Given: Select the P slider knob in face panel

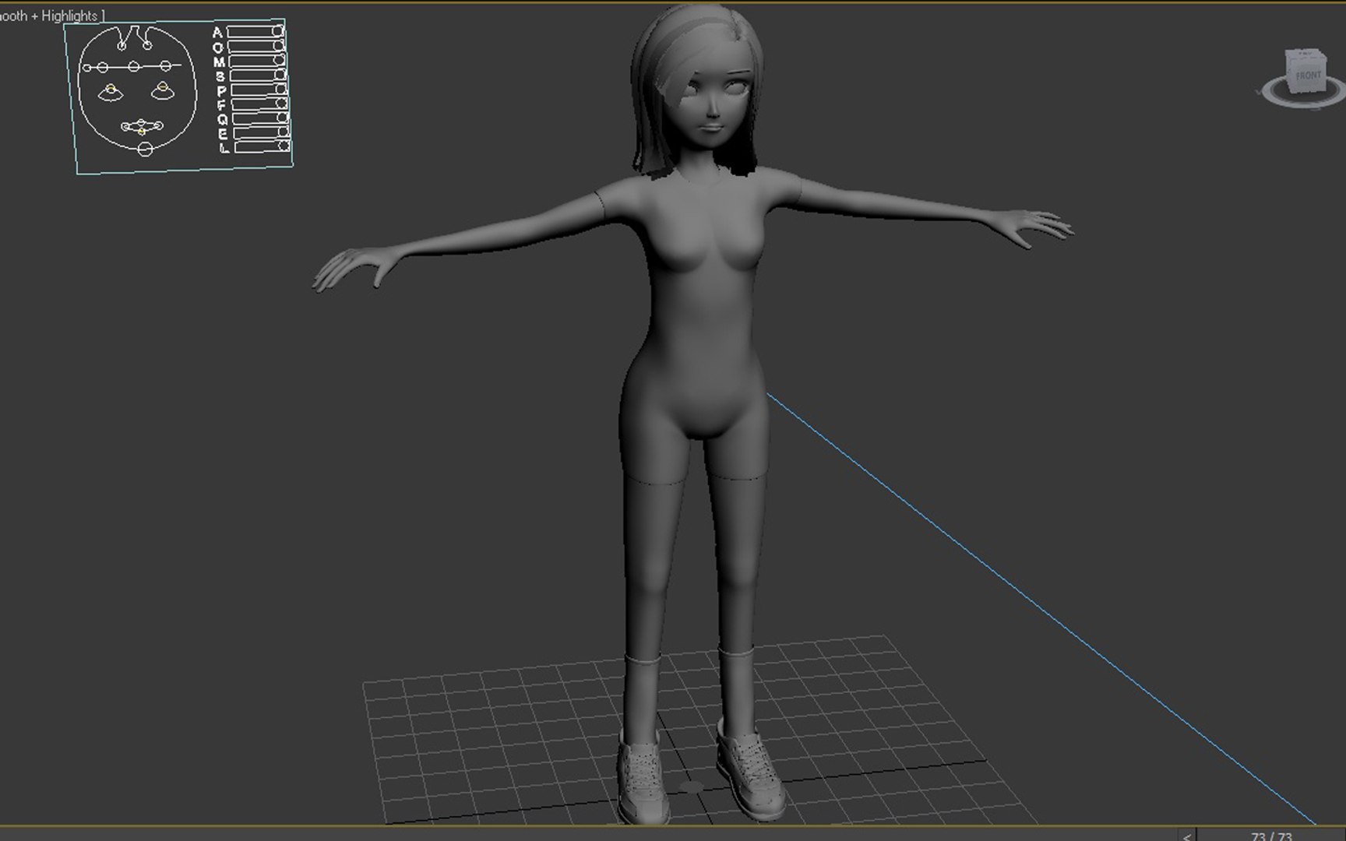Looking at the screenshot, I should [x=281, y=89].
